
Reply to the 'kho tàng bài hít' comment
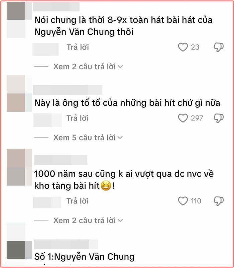pyautogui.click(x=78, y=201)
